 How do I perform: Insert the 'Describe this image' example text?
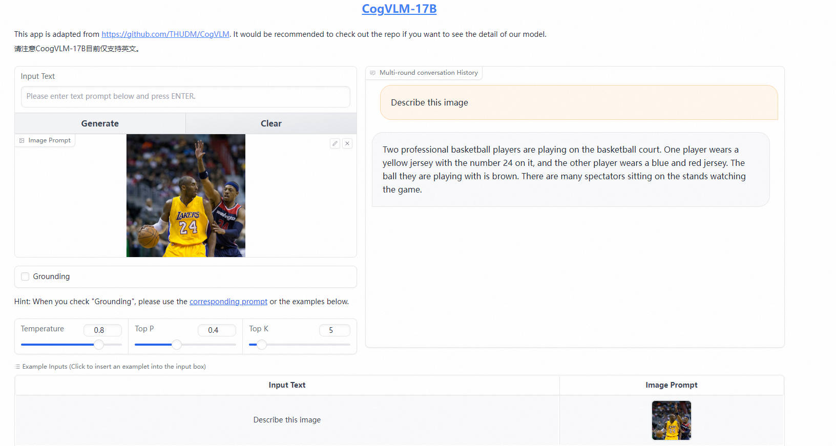tap(287, 420)
